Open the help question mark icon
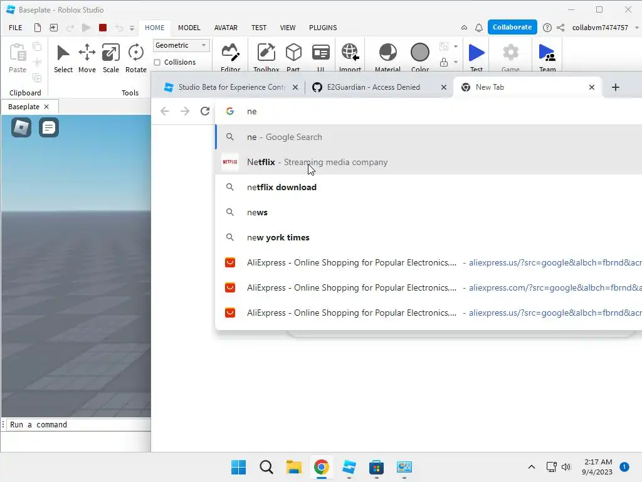Screen dimensions: 642x482 pos(547,28)
